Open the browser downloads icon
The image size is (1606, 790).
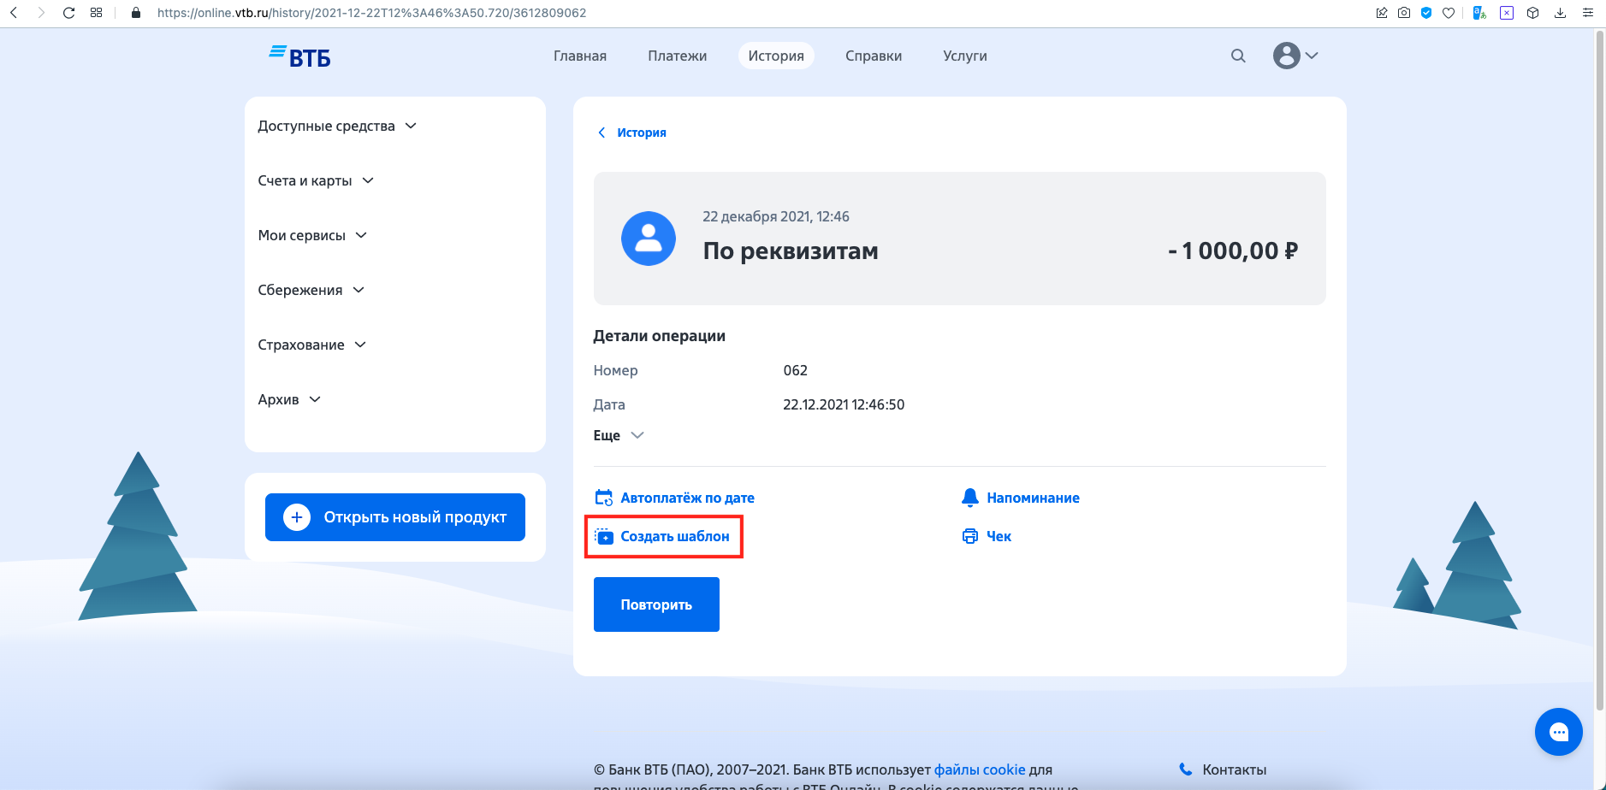pos(1561,13)
